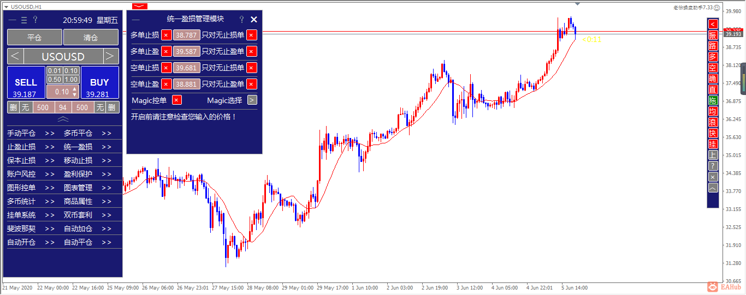Collapse the menu list with double chevron
This screenshot has height=295, width=746.
coord(63,119)
